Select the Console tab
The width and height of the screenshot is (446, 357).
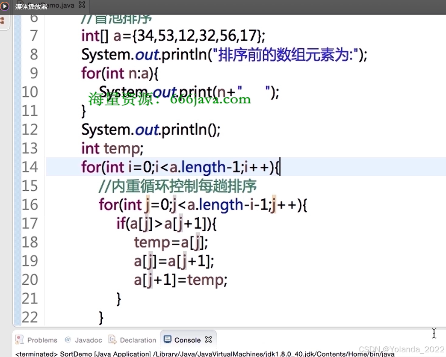(x=187, y=340)
